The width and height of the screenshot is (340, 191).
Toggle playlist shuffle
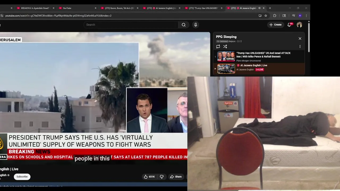coord(225,46)
